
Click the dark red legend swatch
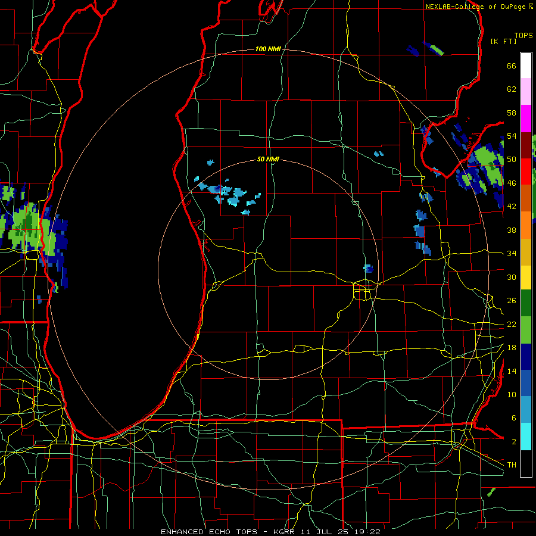[x=526, y=145]
